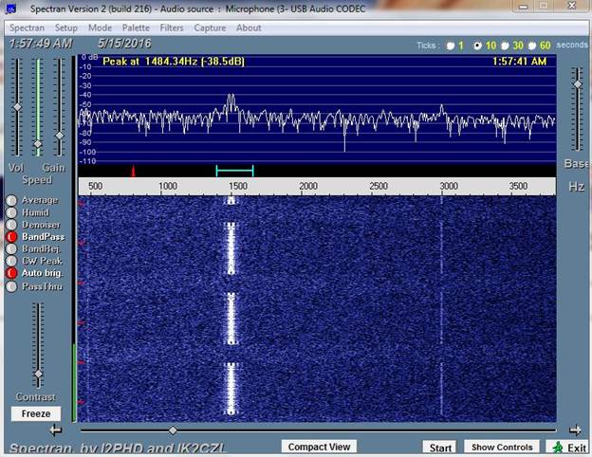Turn off Auto brightness

pyautogui.click(x=11, y=272)
